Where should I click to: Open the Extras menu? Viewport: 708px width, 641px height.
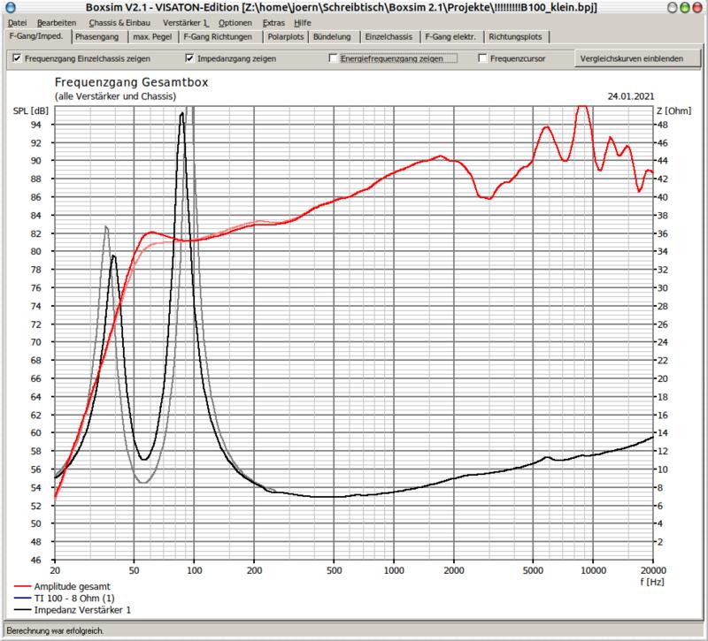click(x=273, y=23)
